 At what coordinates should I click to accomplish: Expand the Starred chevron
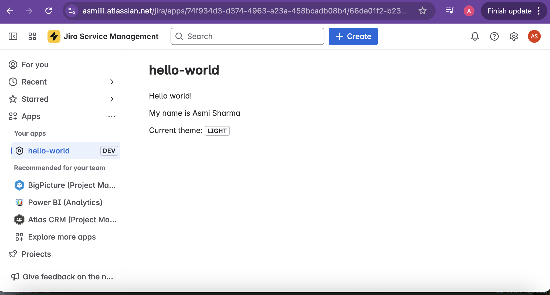tap(112, 99)
